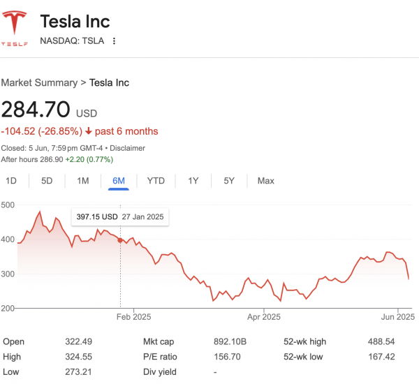Click the Mkt cap value 892.10B

coord(230,341)
